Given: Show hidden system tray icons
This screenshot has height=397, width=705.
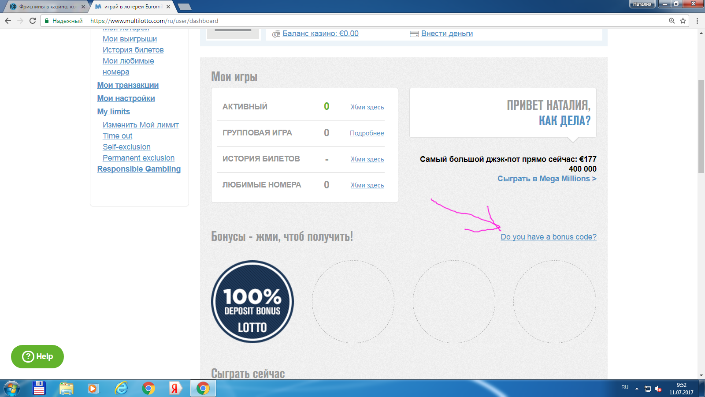Looking at the screenshot, I should tap(637, 389).
